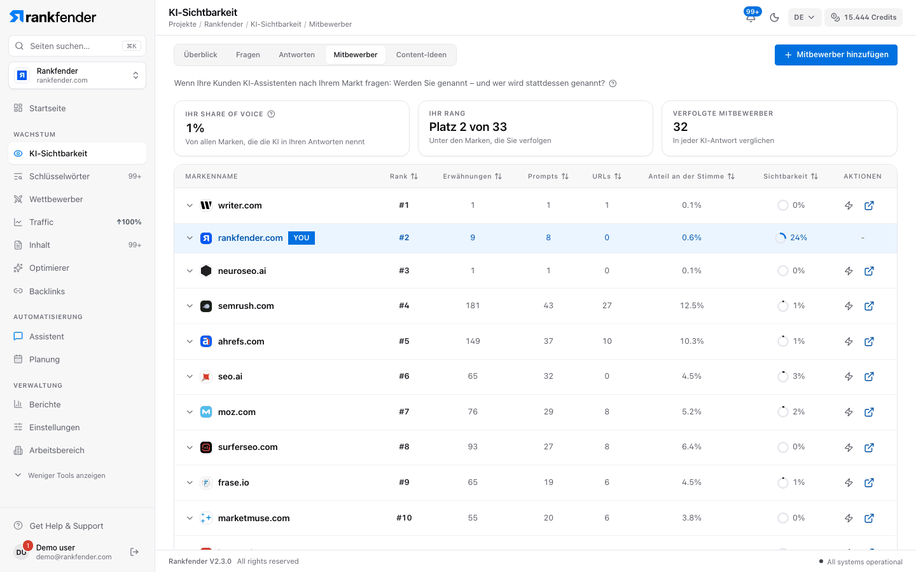916x572 pixels.
Task: Click the lightning action icon for semrush.com
Action: (x=849, y=306)
